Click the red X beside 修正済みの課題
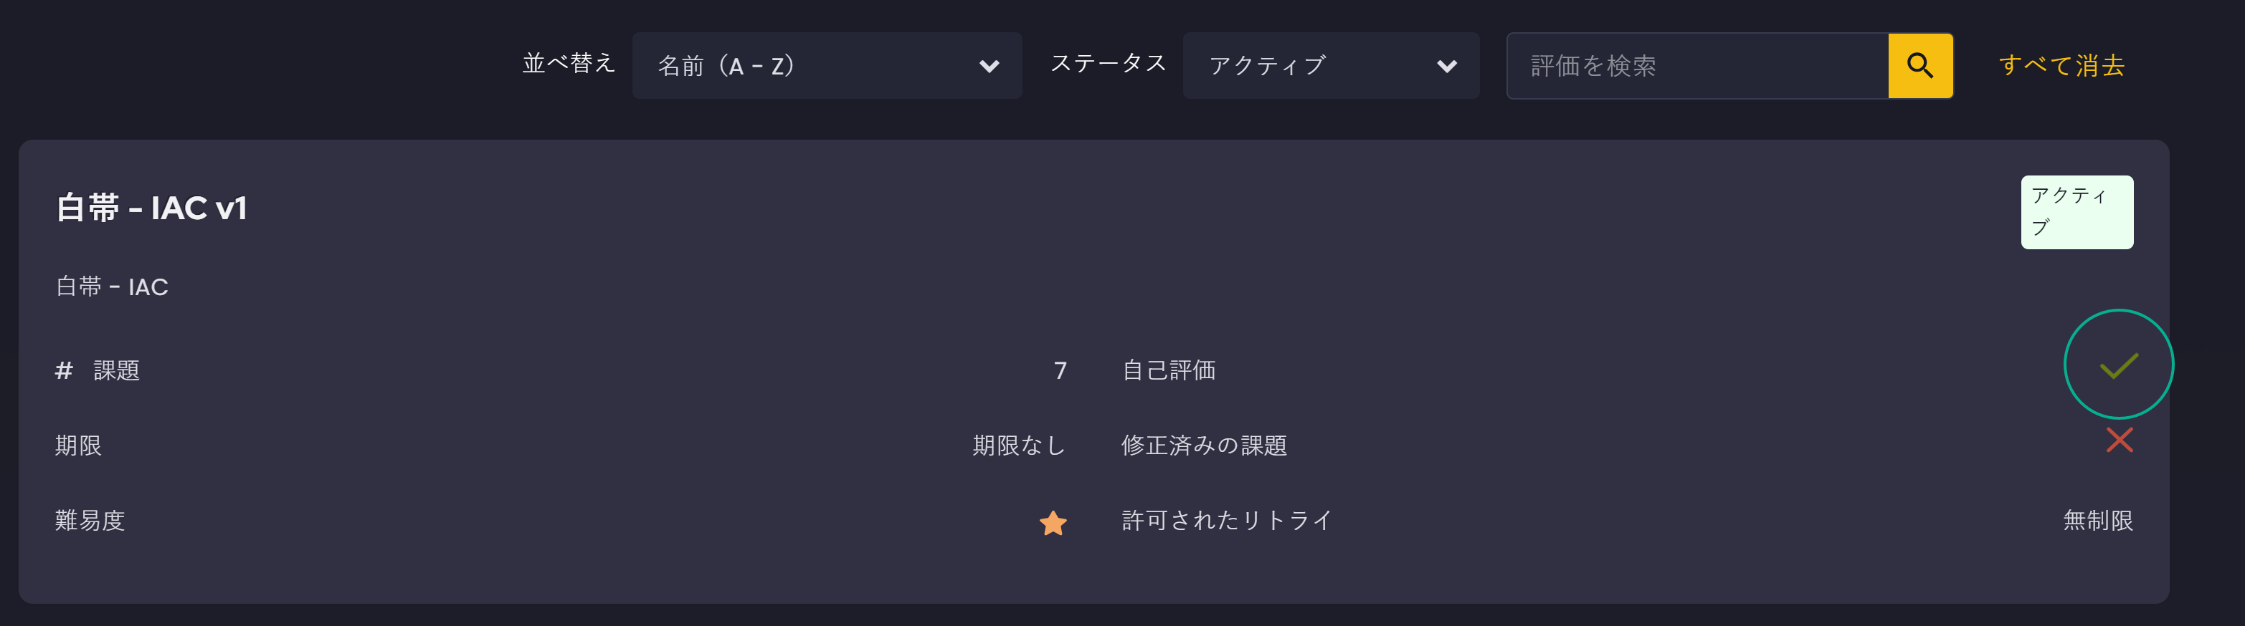Image resolution: width=2245 pixels, height=626 pixels. pyautogui.click(x=2120, y=440)
